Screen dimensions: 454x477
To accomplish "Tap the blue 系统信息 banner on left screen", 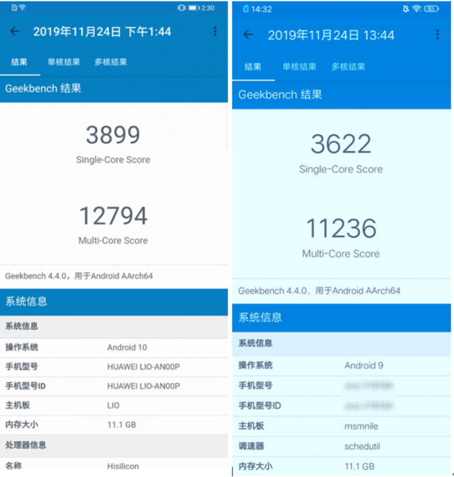I will (114, 301).
